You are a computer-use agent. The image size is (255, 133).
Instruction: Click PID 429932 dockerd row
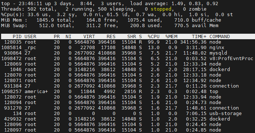[x=128, y=119]
